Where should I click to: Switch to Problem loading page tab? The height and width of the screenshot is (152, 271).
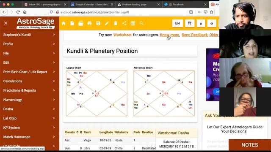point(138,5)
